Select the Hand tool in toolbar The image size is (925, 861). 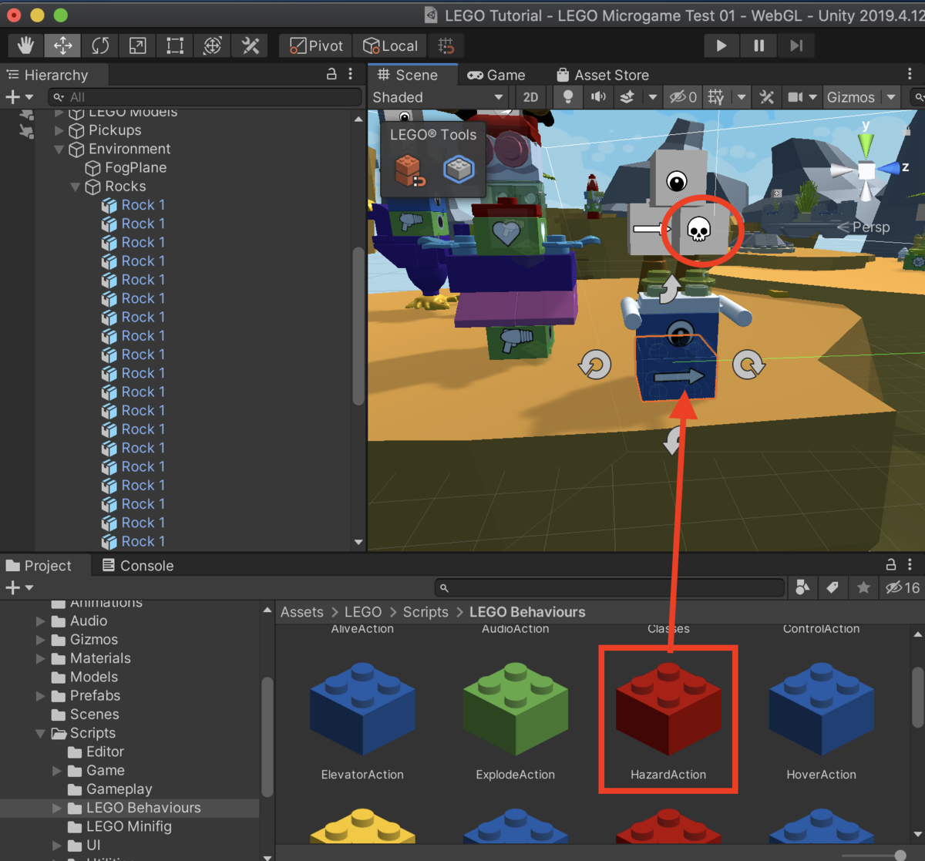pyautogui.click(x=25, y=45)
